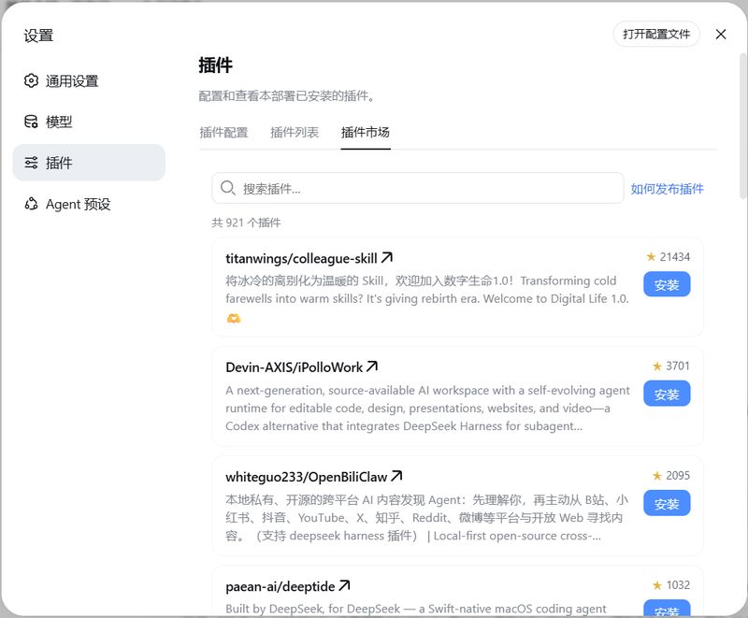Click the 设置 dialog title
The width and height of the screenshot is (748, 618).
(x=38, y=36)
